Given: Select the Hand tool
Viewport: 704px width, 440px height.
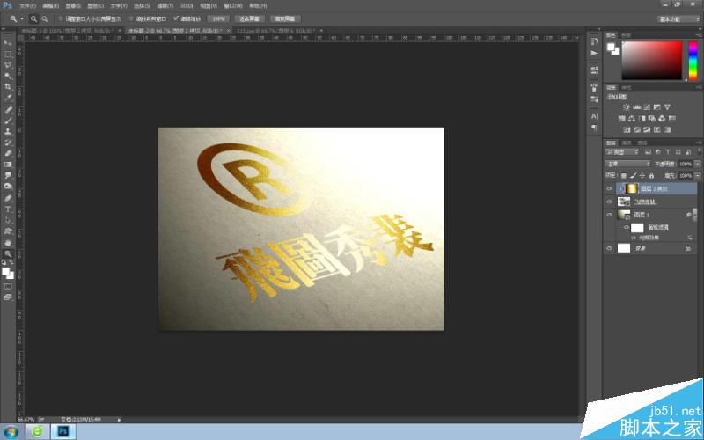Looking at the screenshot, I should tap(8, 243).
